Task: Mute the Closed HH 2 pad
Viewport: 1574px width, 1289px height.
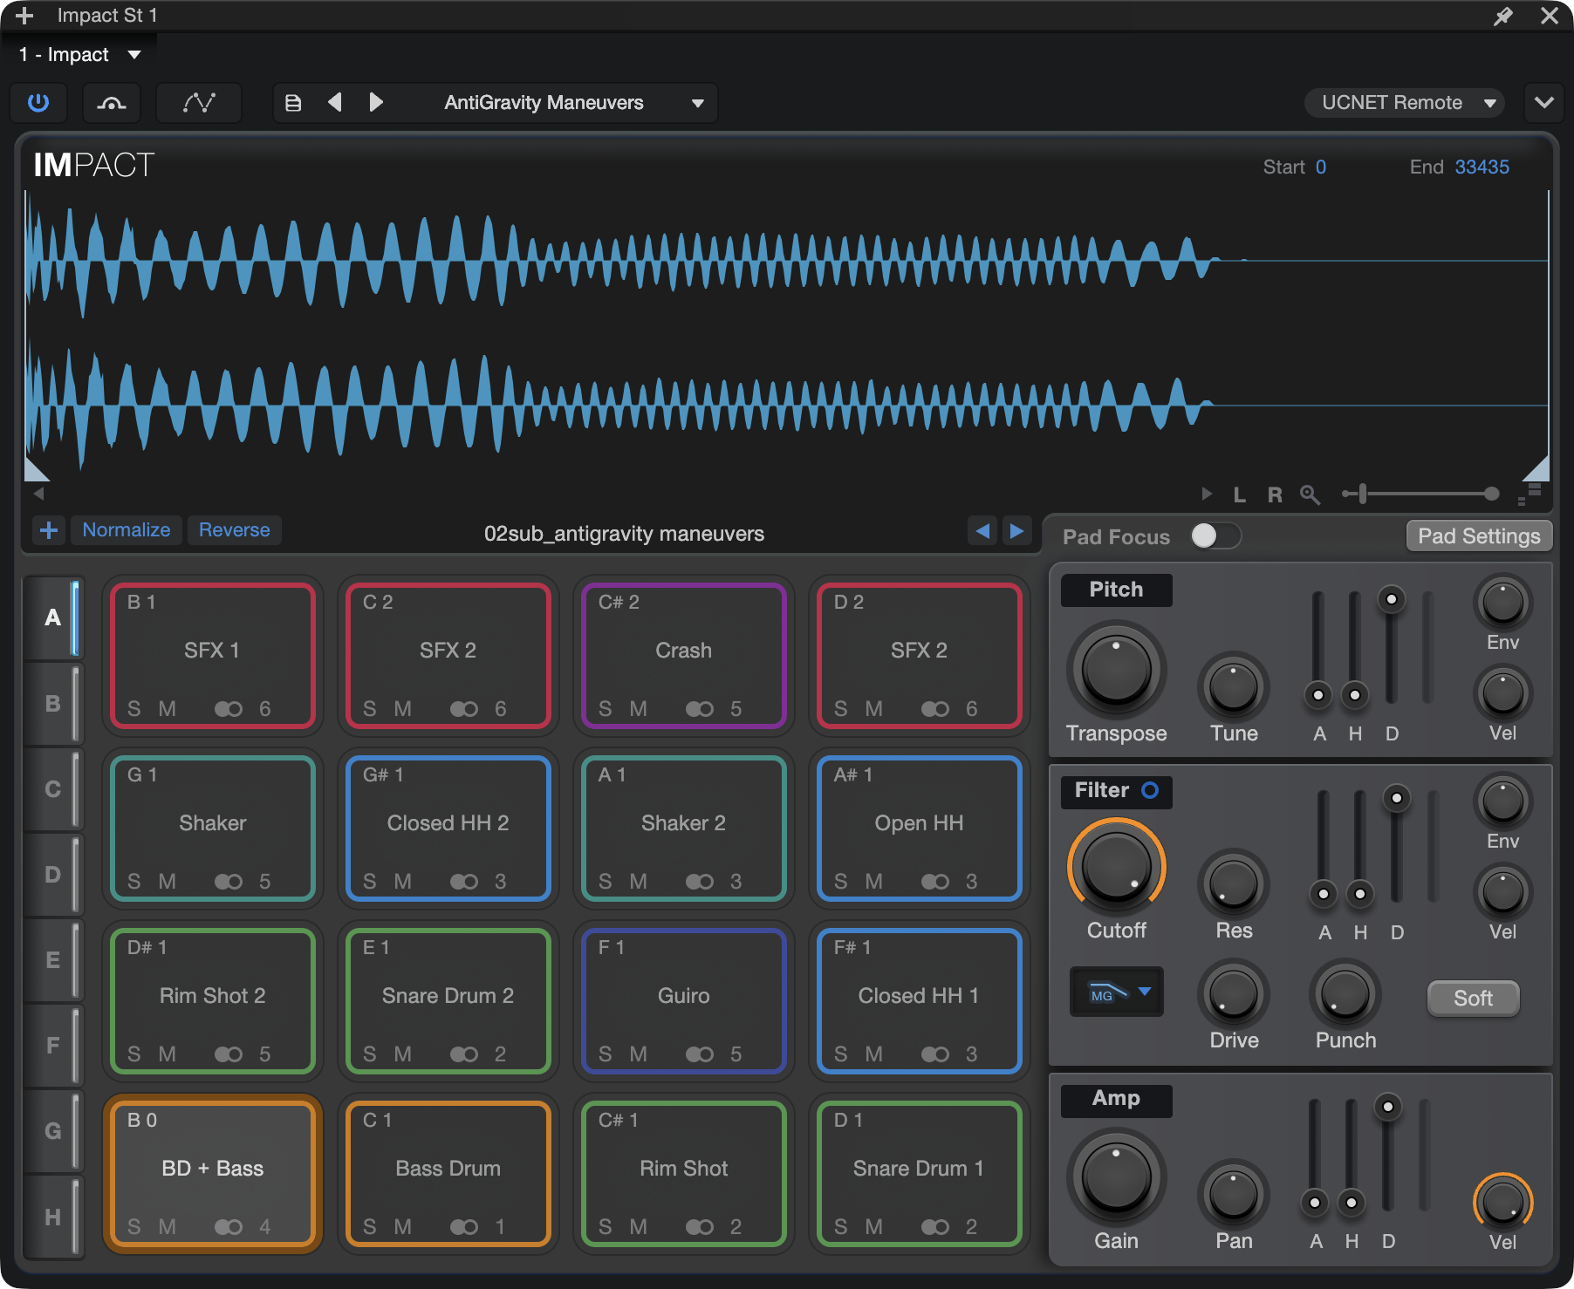Action: click(402, 882)
